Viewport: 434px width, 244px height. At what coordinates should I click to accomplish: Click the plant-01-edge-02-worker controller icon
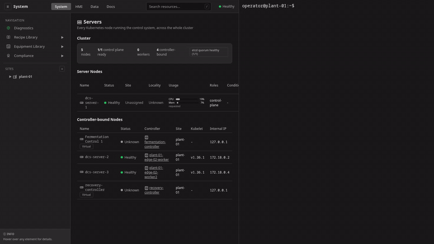[146, 155]
